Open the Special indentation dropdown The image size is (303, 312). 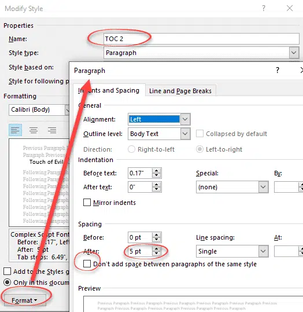coord(263,187)
